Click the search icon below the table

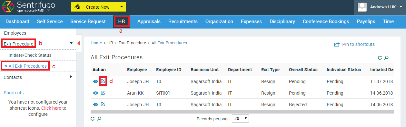99,119
